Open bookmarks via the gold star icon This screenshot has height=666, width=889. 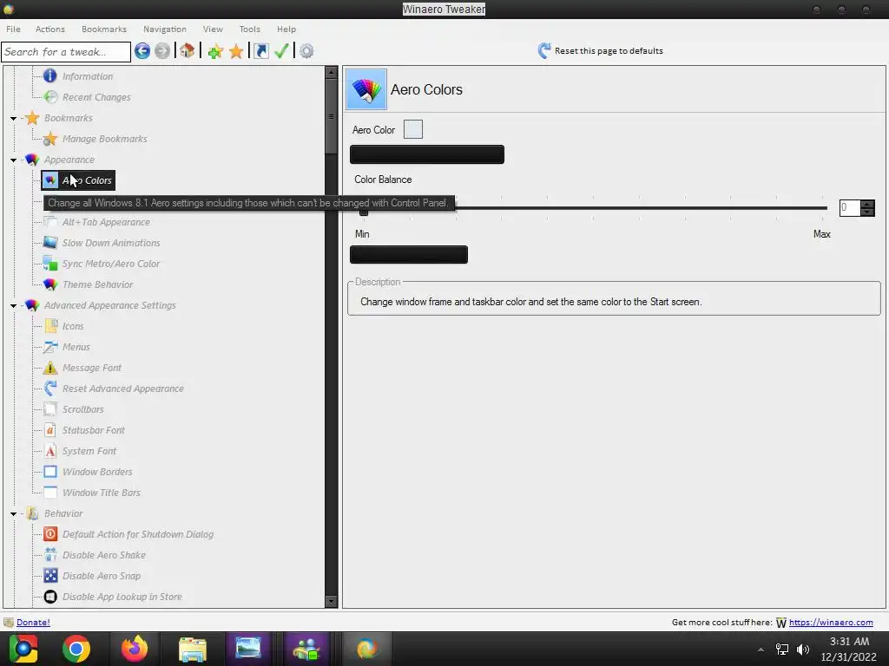236,51
